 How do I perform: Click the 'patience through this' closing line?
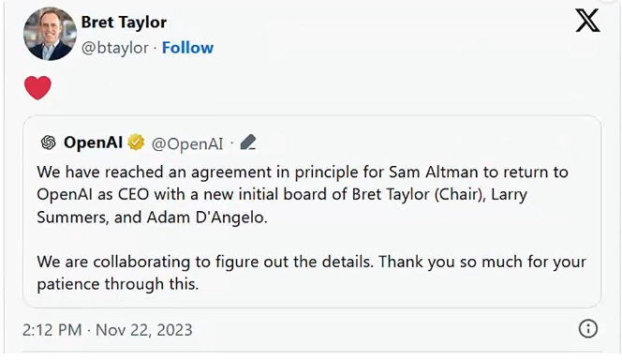[117, 284]
